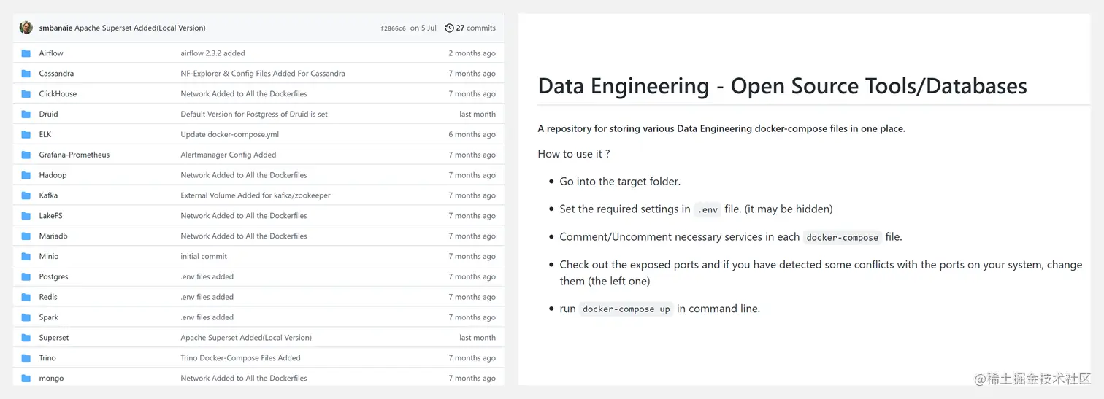Click the folder icon next to Airflow
This screenshot has width=1104, height=399.
pos(26,53)
